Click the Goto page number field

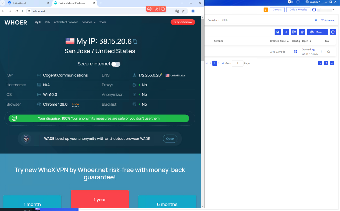(x=237, y=63)
